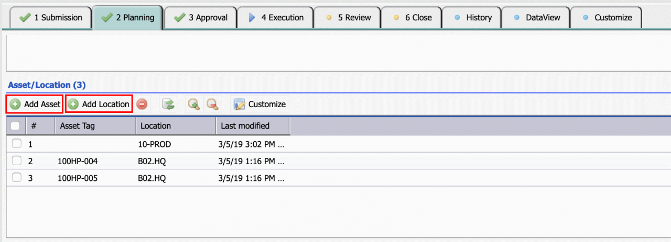The image size is (671, 242).
Task: Go to the 5 Review tab
Action: click(347, 17)
